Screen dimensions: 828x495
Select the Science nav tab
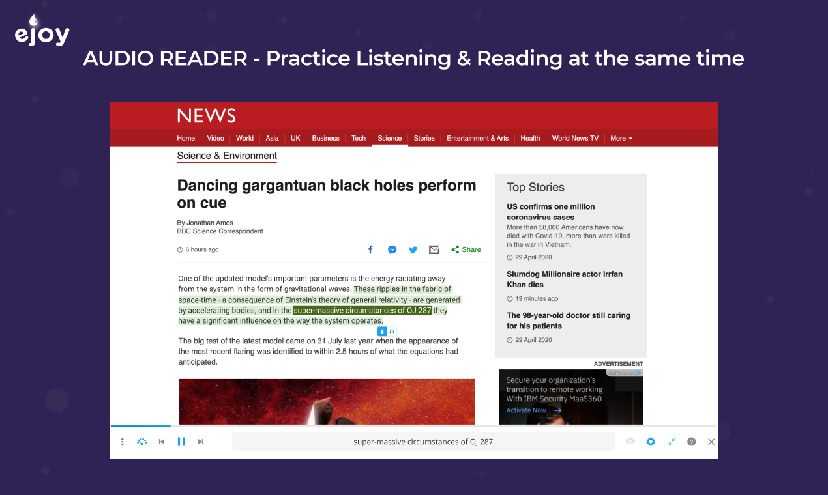pos(390,138)
